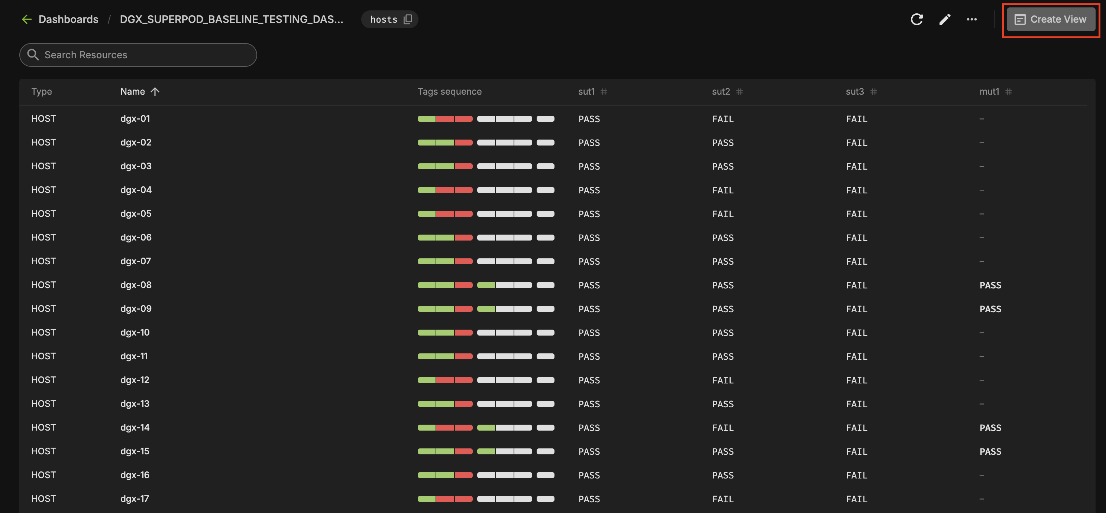Select host name dgx-04
This screenshot has width=1106, height=513.
tap(136, 190)
